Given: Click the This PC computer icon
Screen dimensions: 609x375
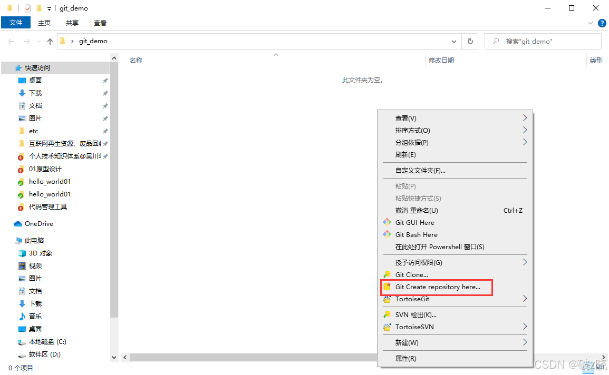Looking at the screenshot, I should (x=18, y=241).
